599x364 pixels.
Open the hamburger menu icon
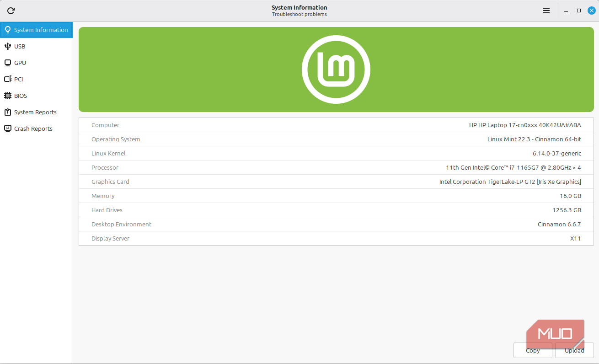pos(546,11)
